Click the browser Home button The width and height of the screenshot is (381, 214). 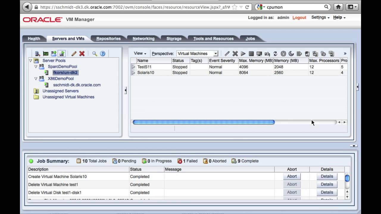pyautogui.click(x=338, y=7)
